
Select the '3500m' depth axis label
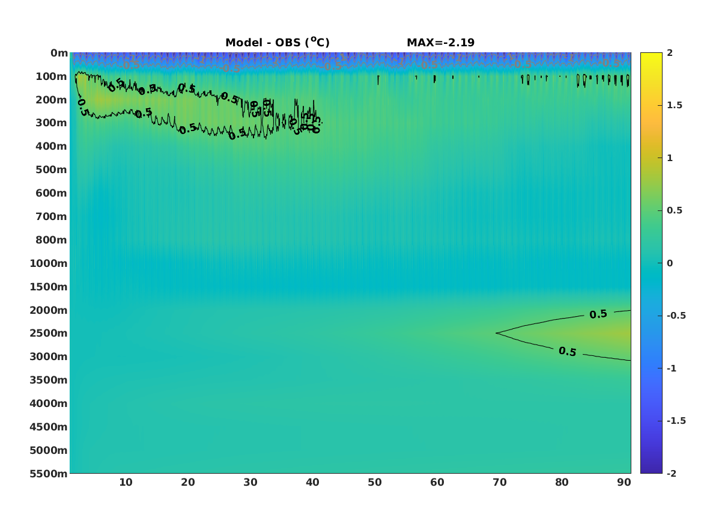coord(49,380)
